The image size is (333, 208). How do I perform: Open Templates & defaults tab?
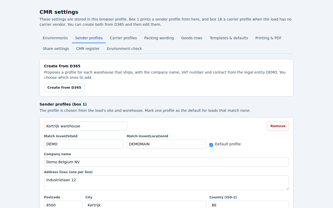coord(229,38)
